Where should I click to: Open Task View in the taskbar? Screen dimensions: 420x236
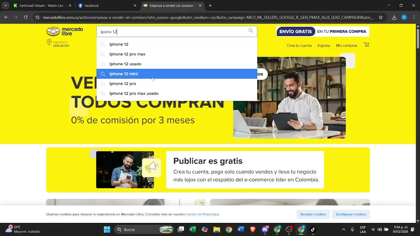[181, 229]
